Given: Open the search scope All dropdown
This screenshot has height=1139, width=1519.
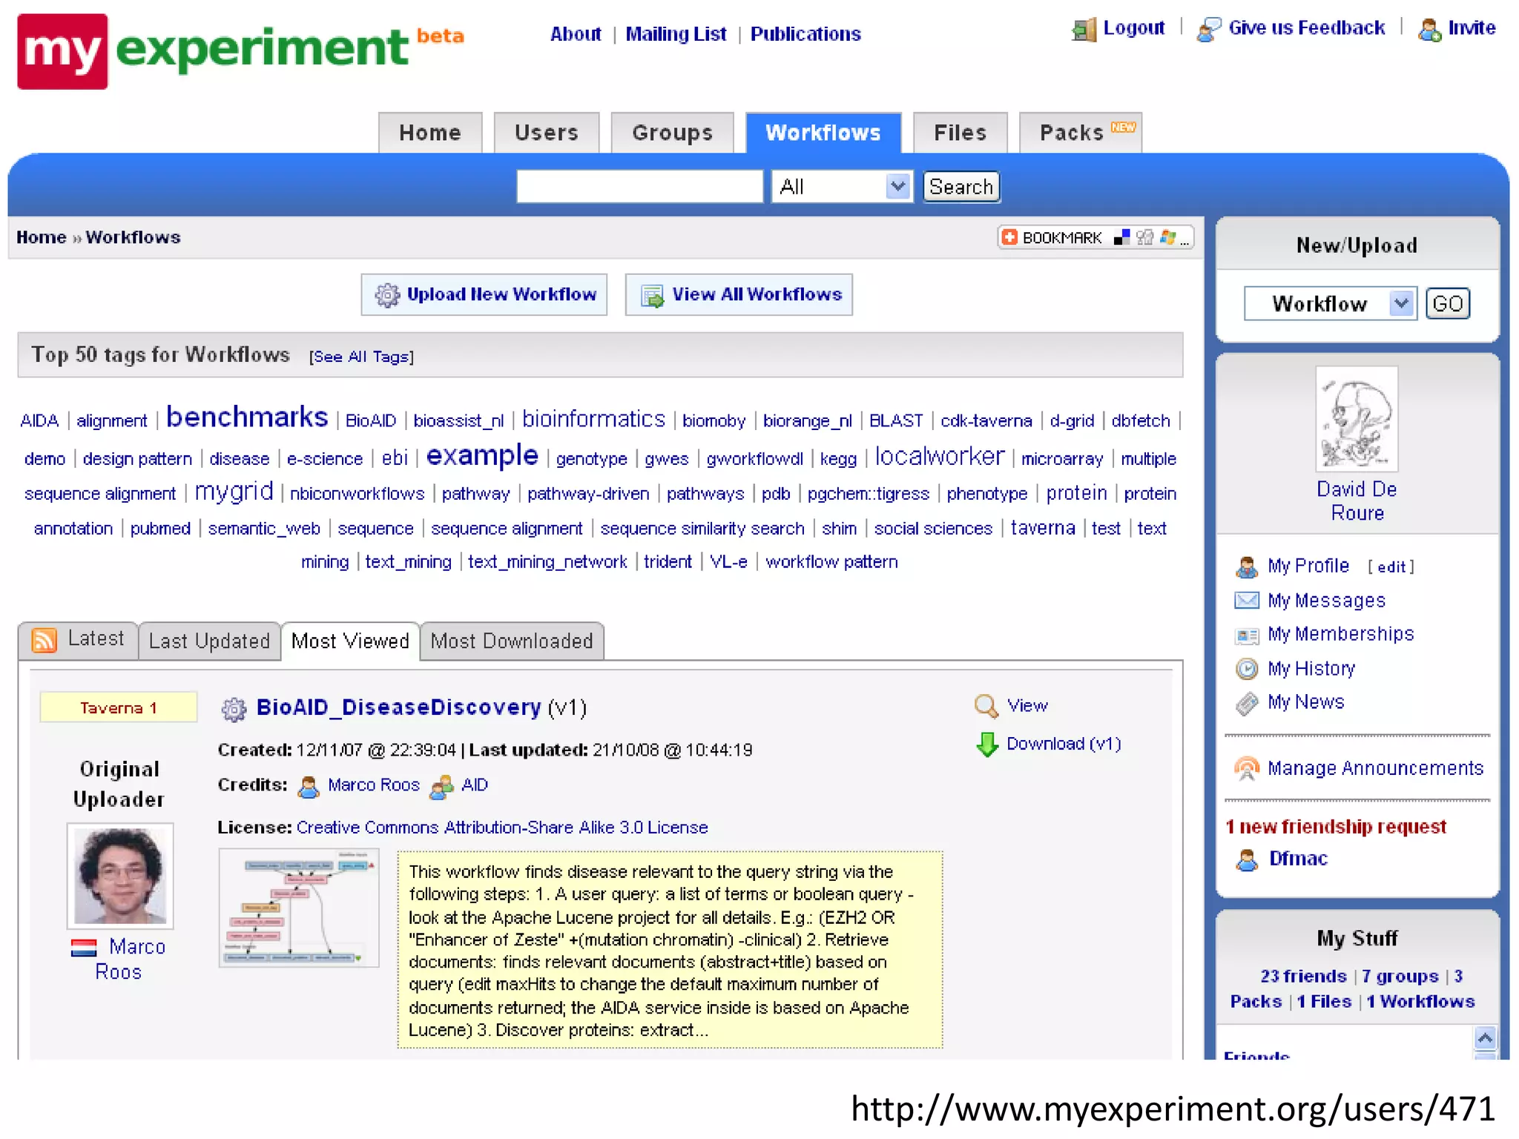Looking at the screenshot, I should 842,186.
